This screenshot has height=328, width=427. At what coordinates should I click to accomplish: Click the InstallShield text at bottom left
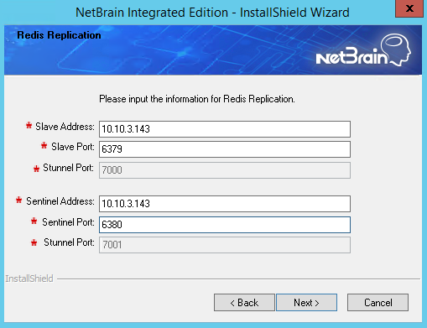pyautogui.click(x=29, y=279)
